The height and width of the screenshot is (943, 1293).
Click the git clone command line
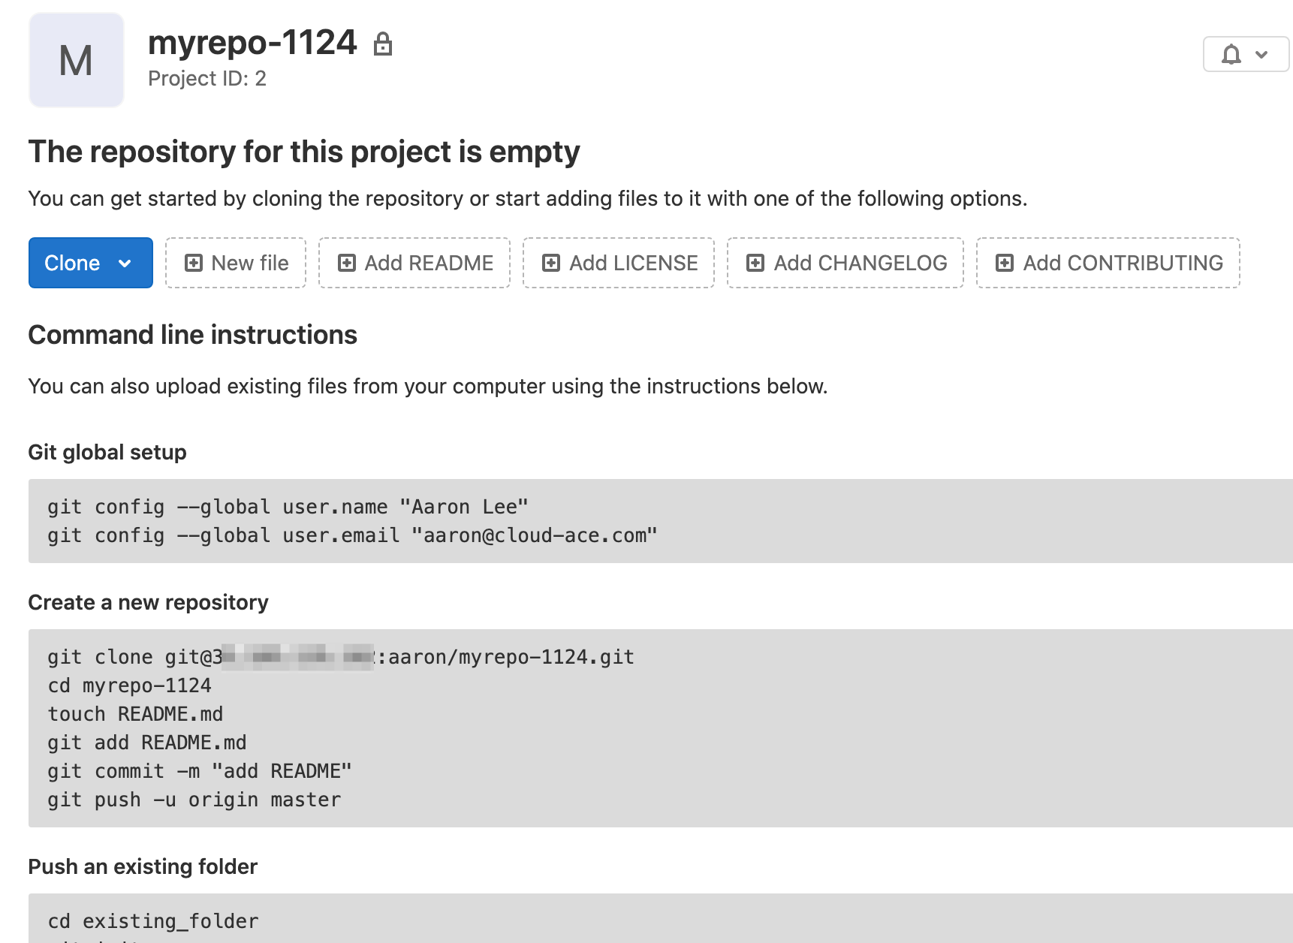(x=341, y=657)
